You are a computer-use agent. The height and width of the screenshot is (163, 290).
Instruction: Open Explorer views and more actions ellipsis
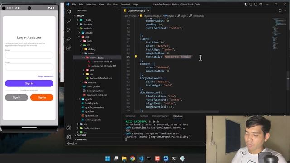point(117,10)
